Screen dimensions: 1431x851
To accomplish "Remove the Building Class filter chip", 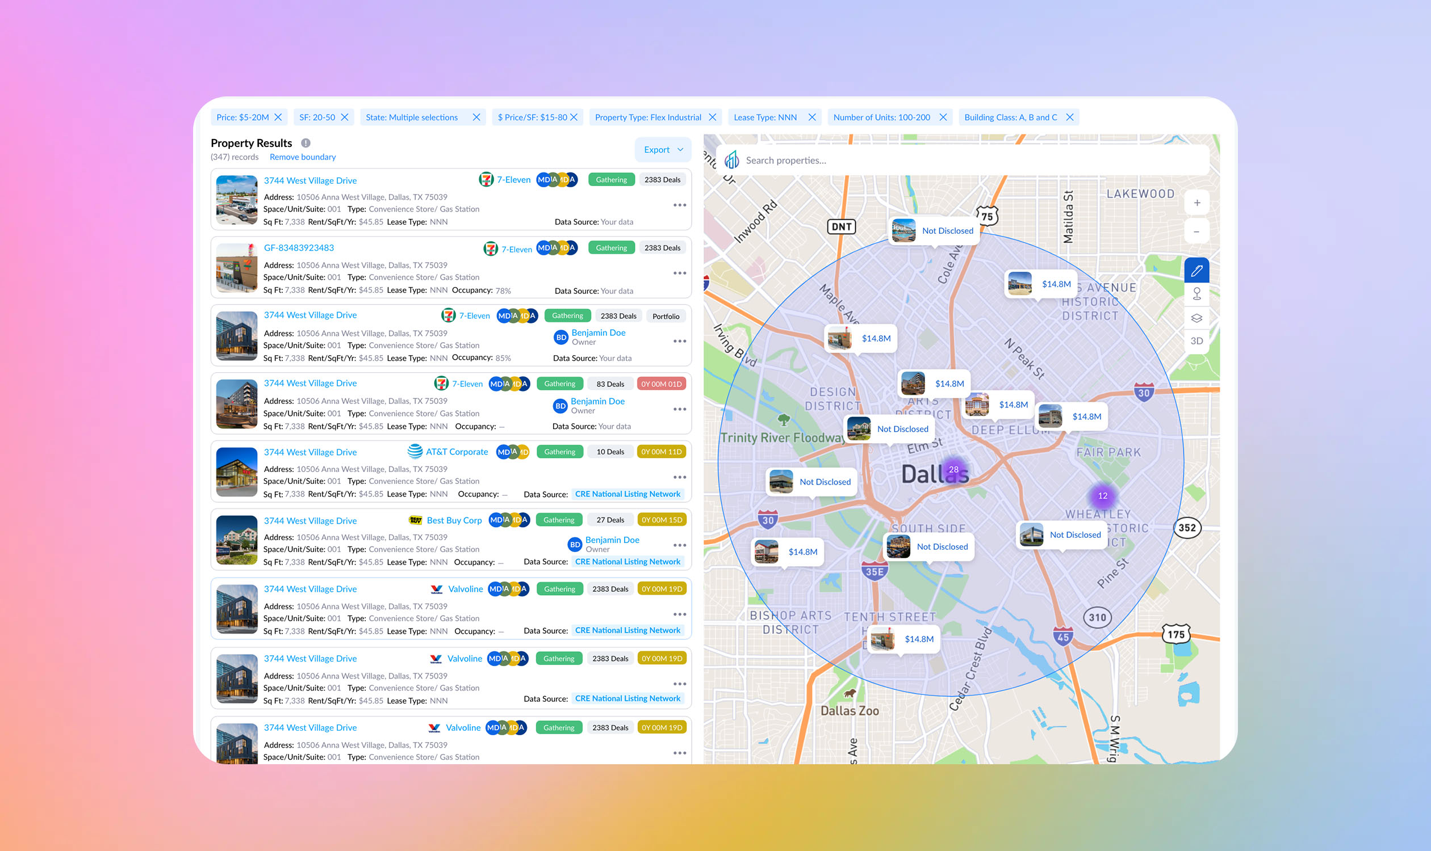I will pyautogui.click(x=1070, y=117).
